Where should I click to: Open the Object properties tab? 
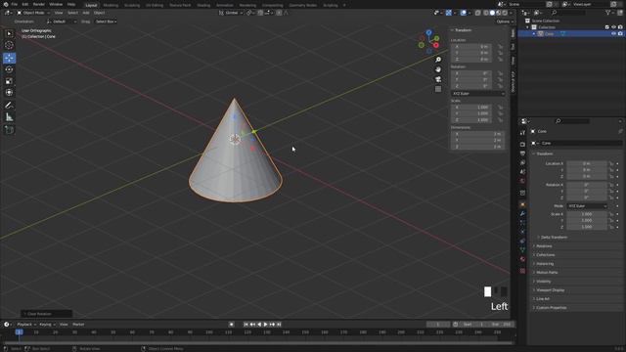click(x=522, y=204)
